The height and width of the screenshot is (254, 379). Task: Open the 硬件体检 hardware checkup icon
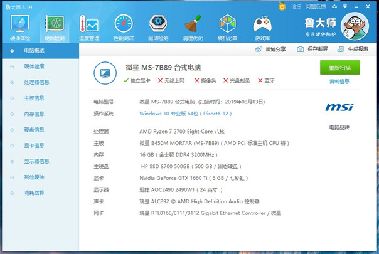(19, 26)
